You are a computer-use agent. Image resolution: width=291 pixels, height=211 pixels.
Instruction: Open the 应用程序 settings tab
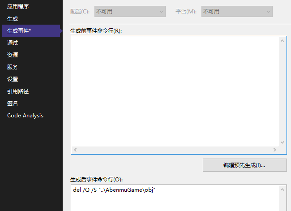(18, 7)
